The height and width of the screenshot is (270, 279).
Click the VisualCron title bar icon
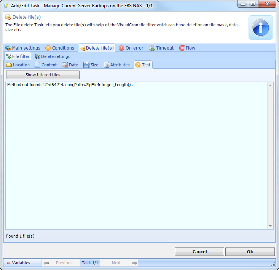[x=6, y=5]
